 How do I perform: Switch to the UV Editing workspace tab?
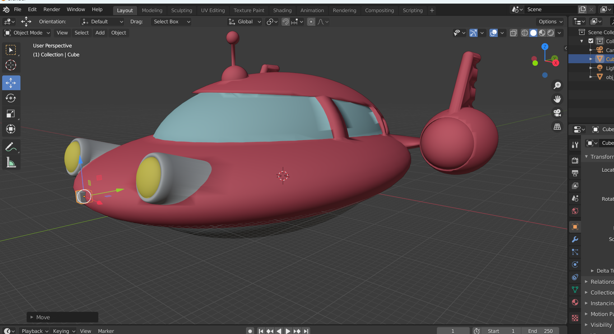213,10
